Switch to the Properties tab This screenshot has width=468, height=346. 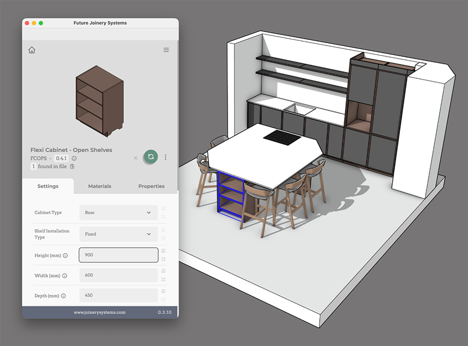coord(151,186)
